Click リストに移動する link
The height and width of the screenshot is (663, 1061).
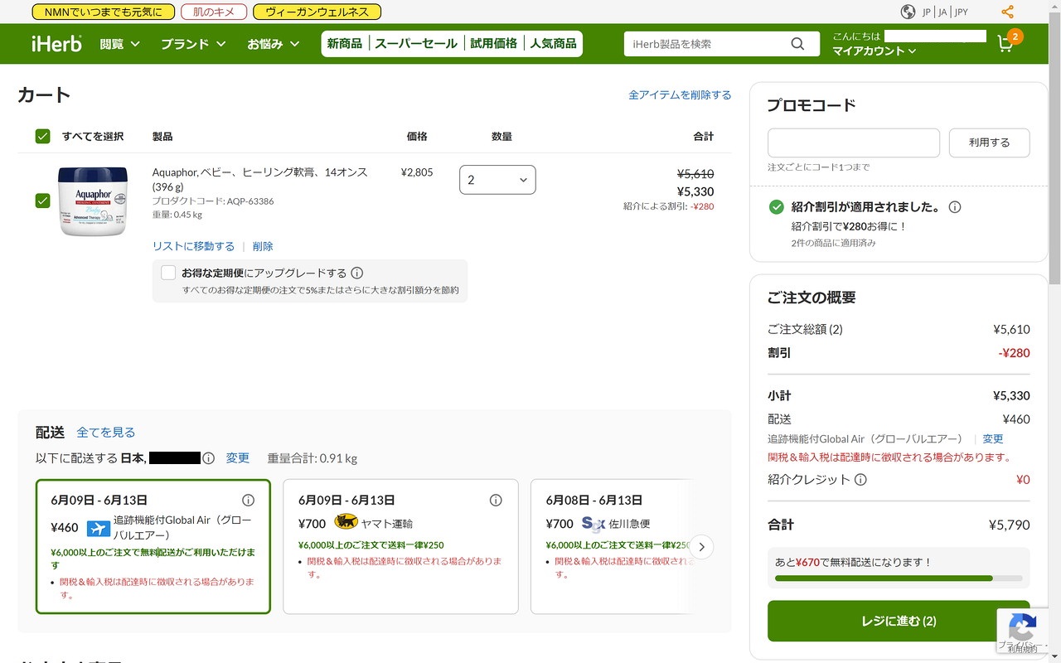(193, 246)
